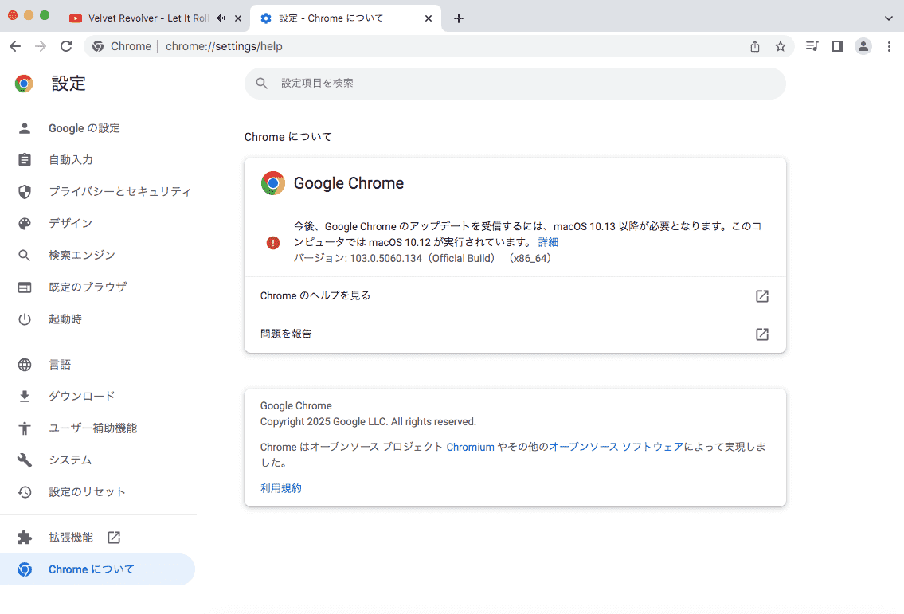Click the address bar URL chrome://settings/help
This screenshot has width=904, height=614.
click(x=224, y=46)
